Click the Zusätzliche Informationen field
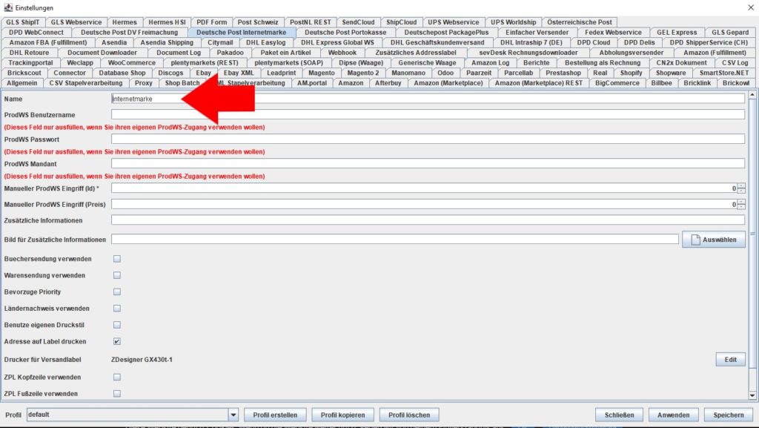This screenshot has height=428, width=759. click(x=428, y=220)
